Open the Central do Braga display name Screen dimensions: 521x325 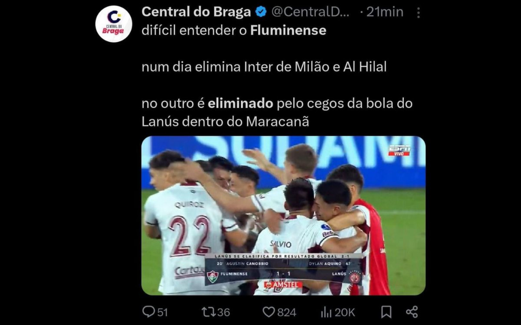[196, 12]
